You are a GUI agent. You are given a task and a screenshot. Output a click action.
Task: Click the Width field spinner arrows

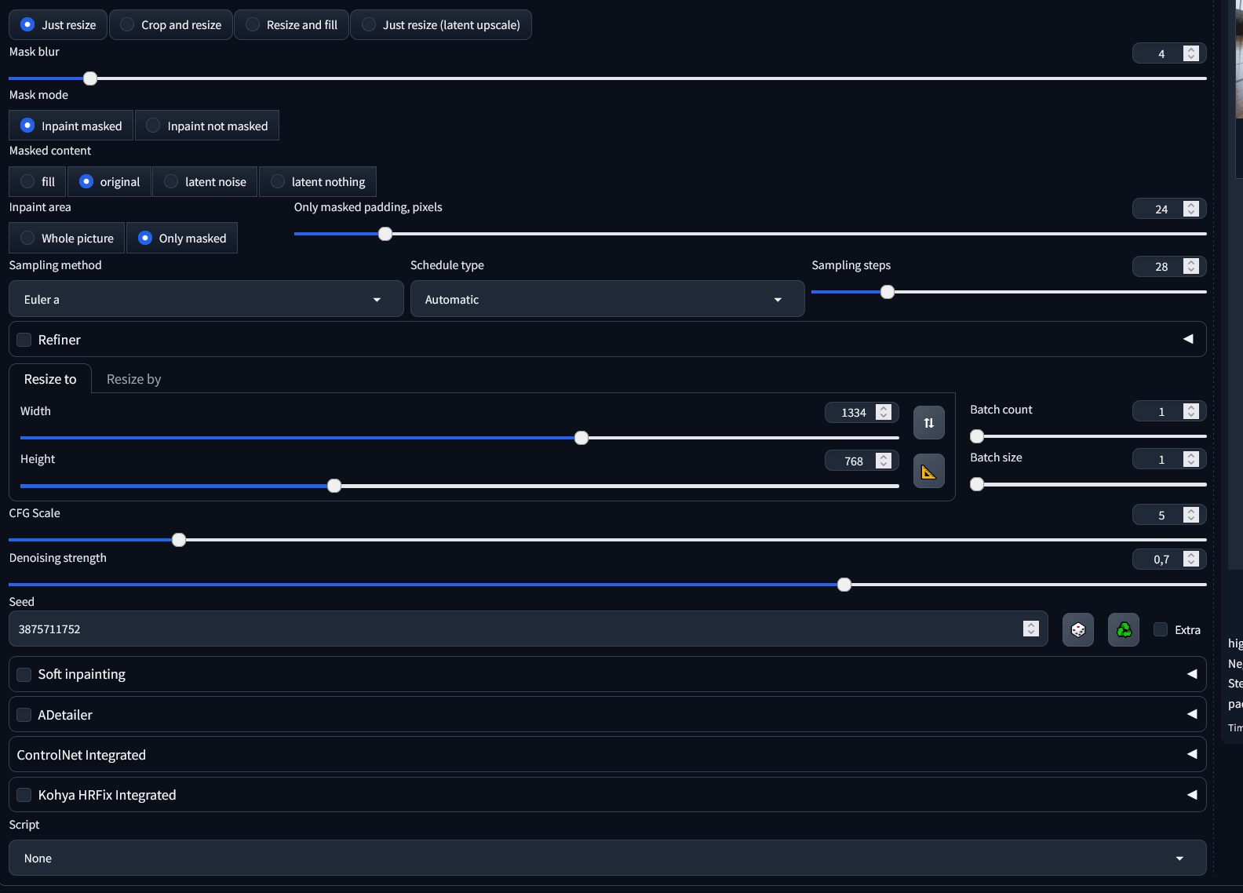pyautogui.click(x=884, y=412)
